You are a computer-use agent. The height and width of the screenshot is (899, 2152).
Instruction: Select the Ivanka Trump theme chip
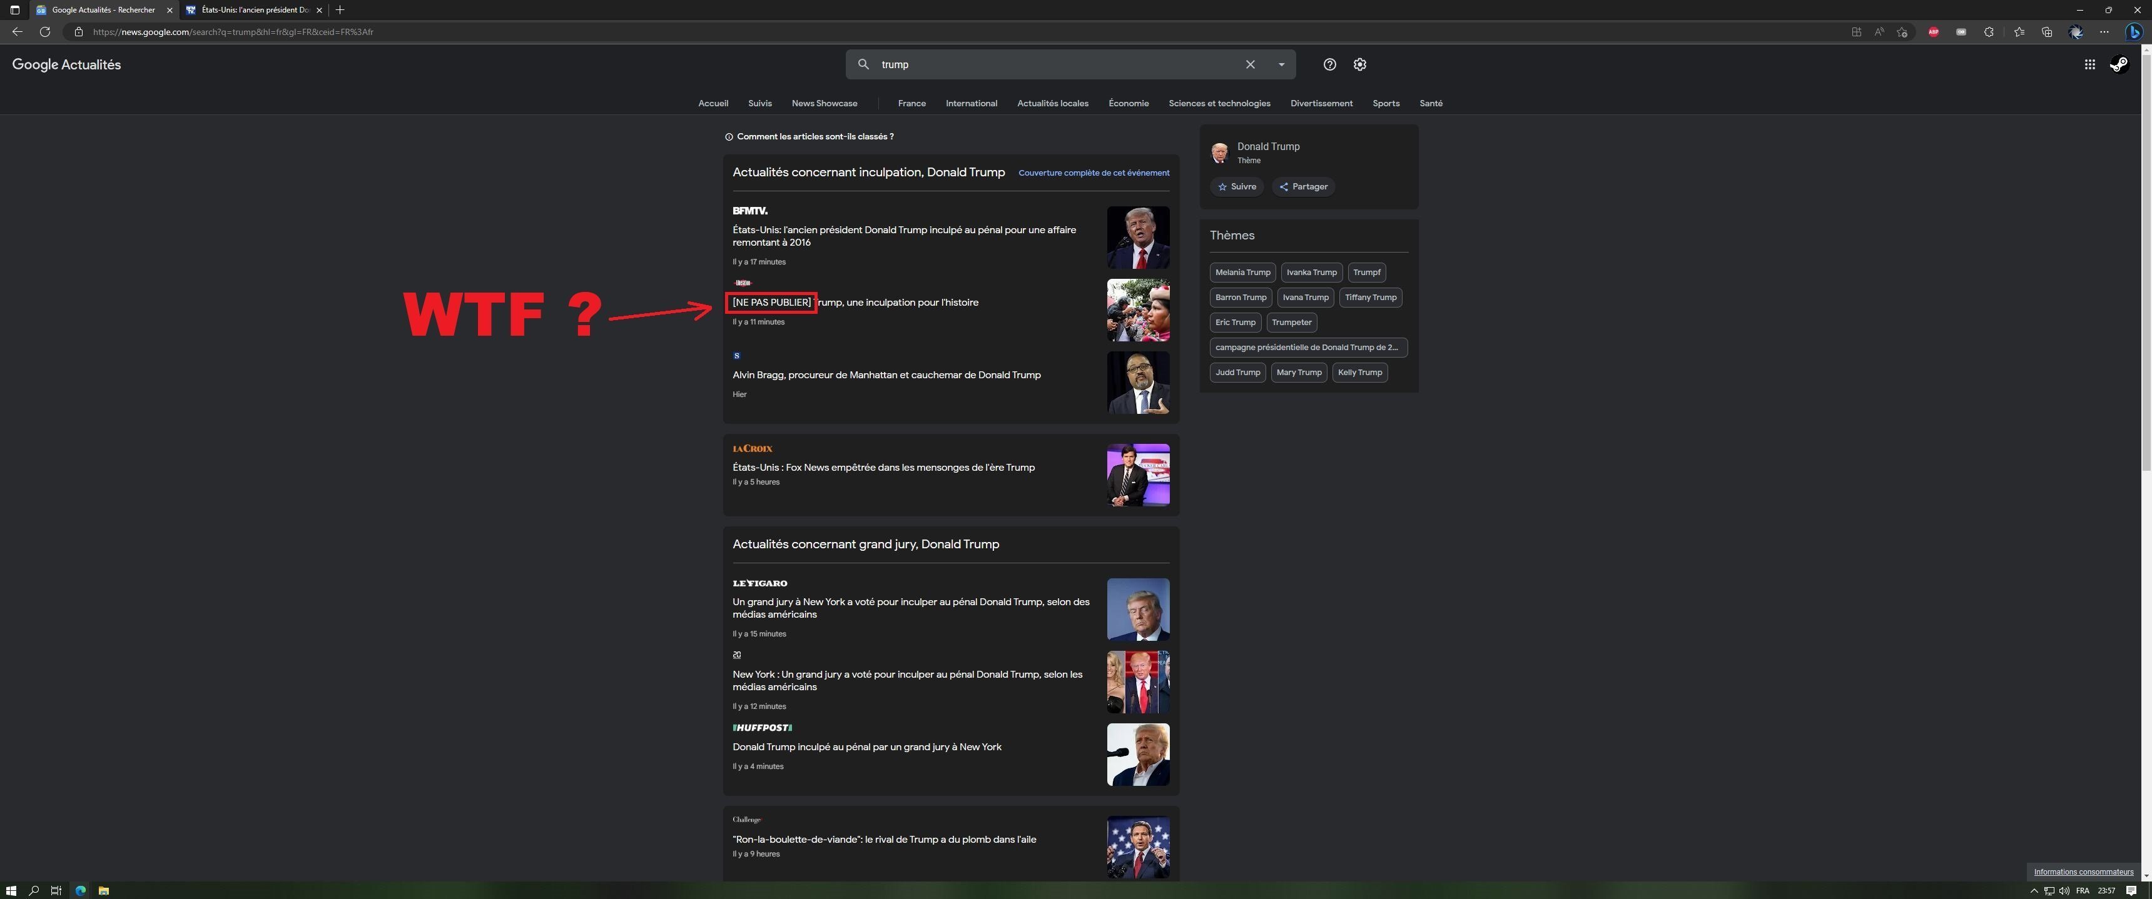pos(1311,272)
